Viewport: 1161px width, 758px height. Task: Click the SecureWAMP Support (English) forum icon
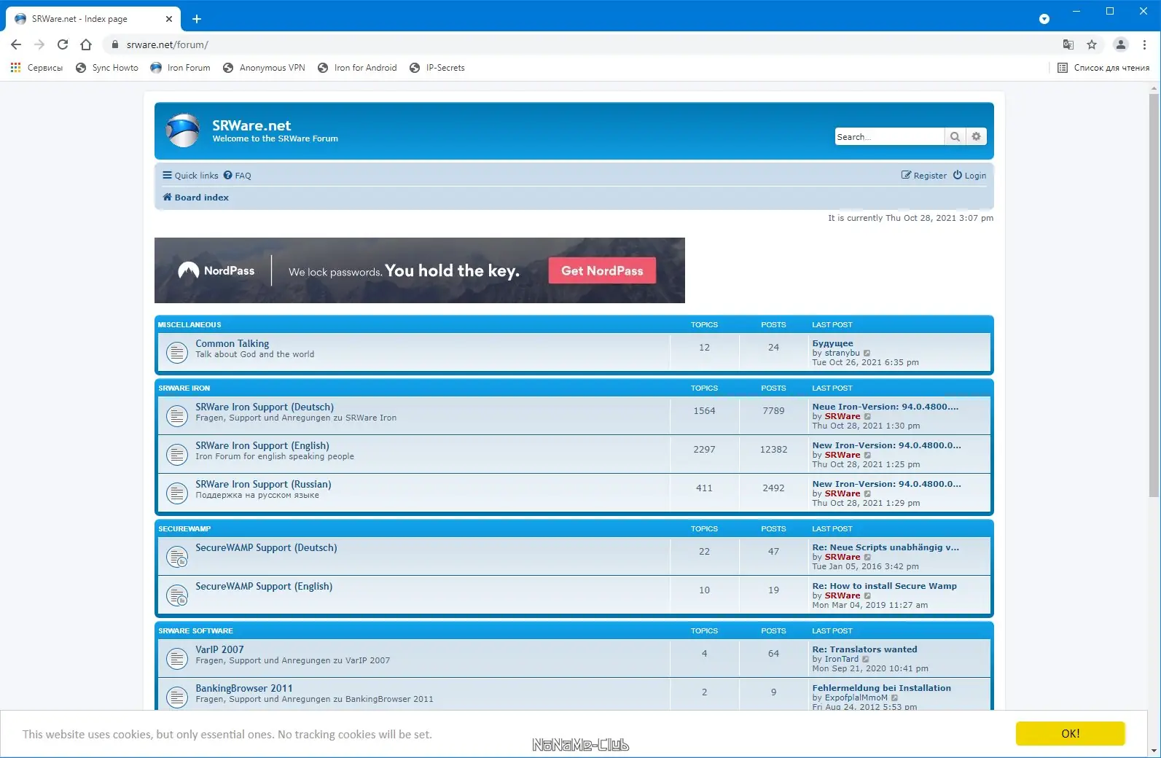coord(176,595)
